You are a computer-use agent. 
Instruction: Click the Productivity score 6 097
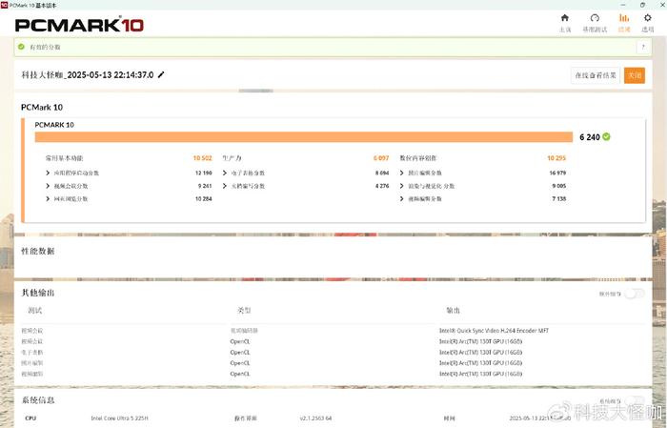381,158
